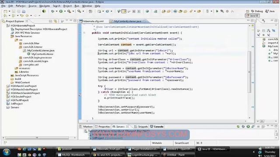Click the Start server in profile mode icon
The image size is (280, 157).
coord(253,126)
